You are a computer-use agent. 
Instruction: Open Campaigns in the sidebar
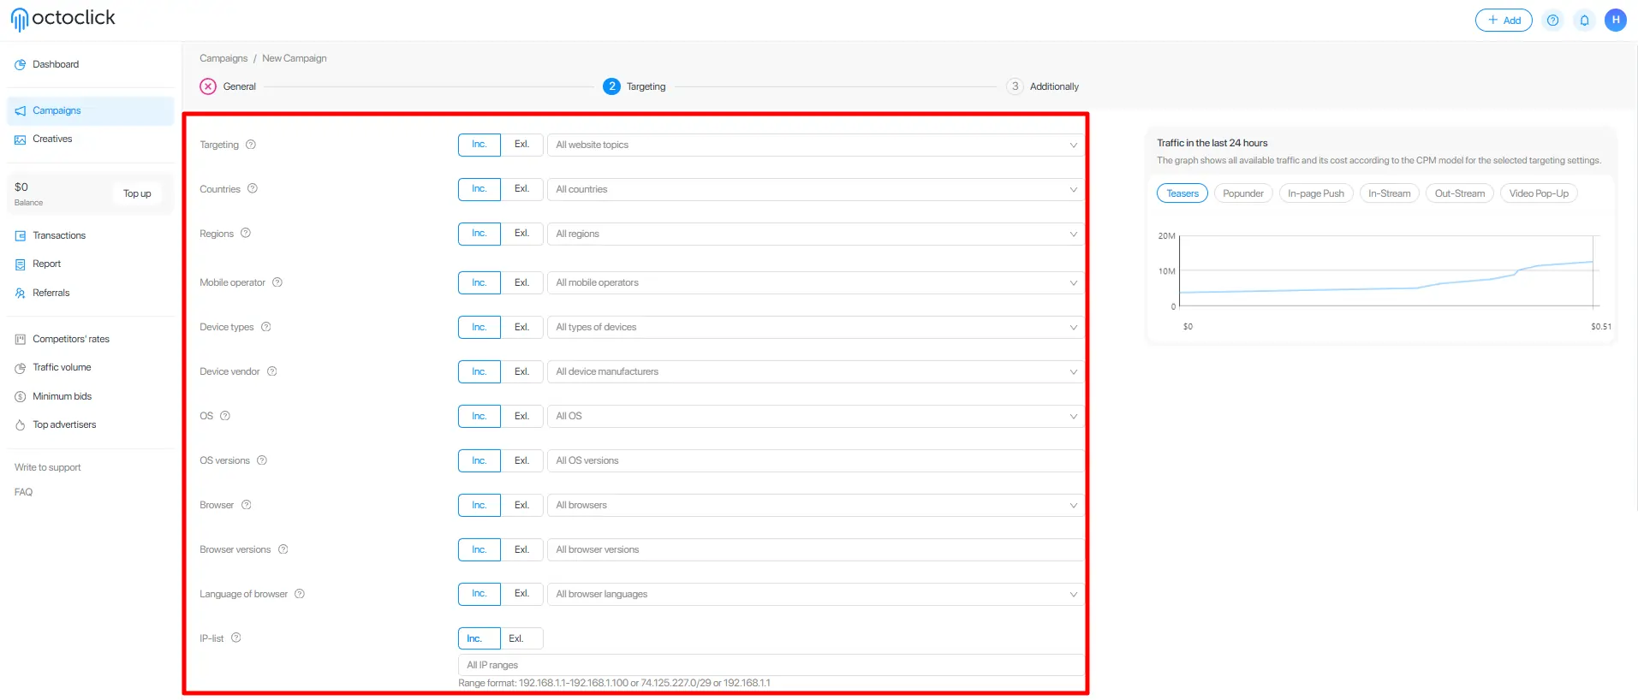90,110
